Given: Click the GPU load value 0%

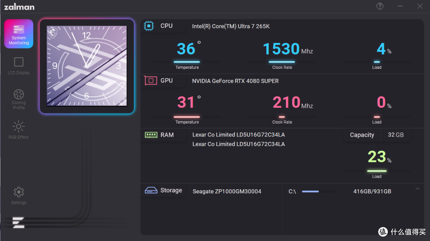Looking at the screenshot, I should pos(384,103).
